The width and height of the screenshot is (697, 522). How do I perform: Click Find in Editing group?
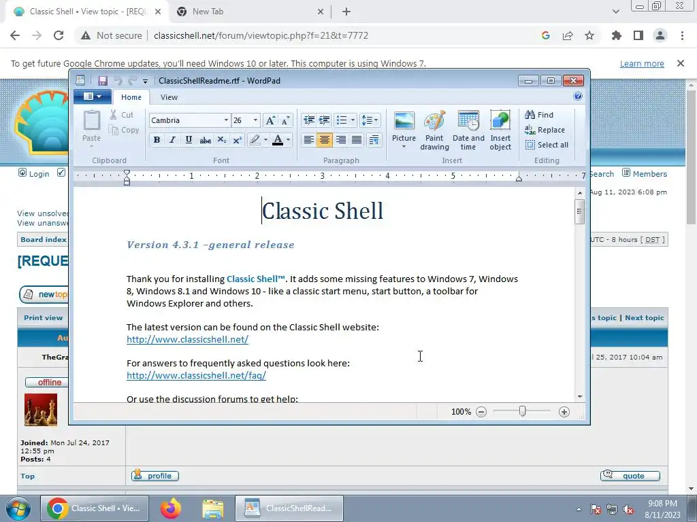(x=539, y=115)
